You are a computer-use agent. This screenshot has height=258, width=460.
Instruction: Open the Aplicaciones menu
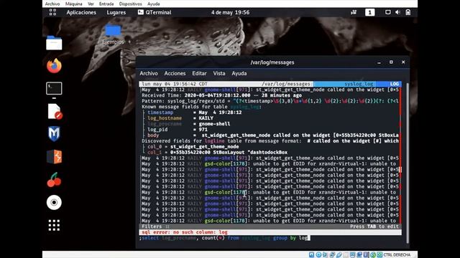[x=81, y=12]
